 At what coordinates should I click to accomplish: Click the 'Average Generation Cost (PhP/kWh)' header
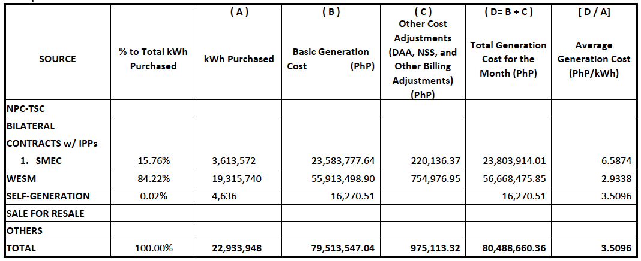coord(593,59)
